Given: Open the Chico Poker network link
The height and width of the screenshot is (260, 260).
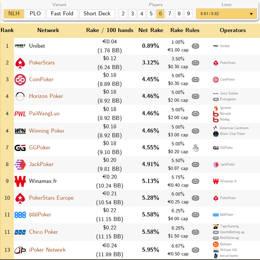Looking at the screenshot, I should (x=43, y=232).
